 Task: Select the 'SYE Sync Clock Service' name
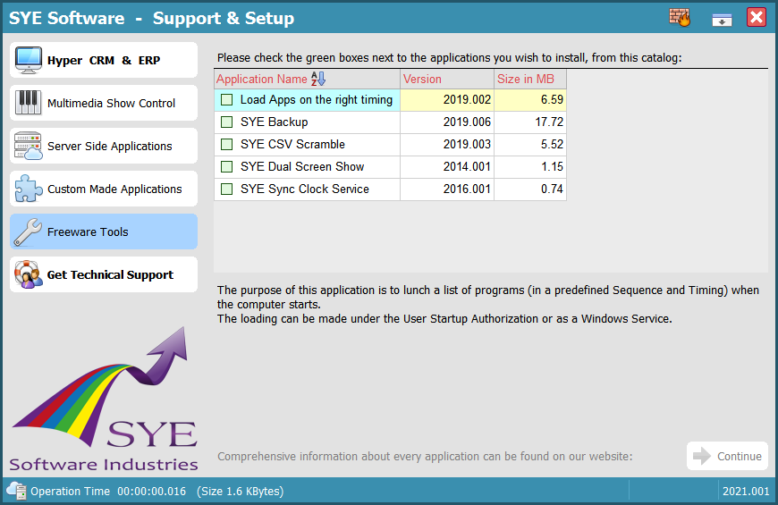coord(305,189)
